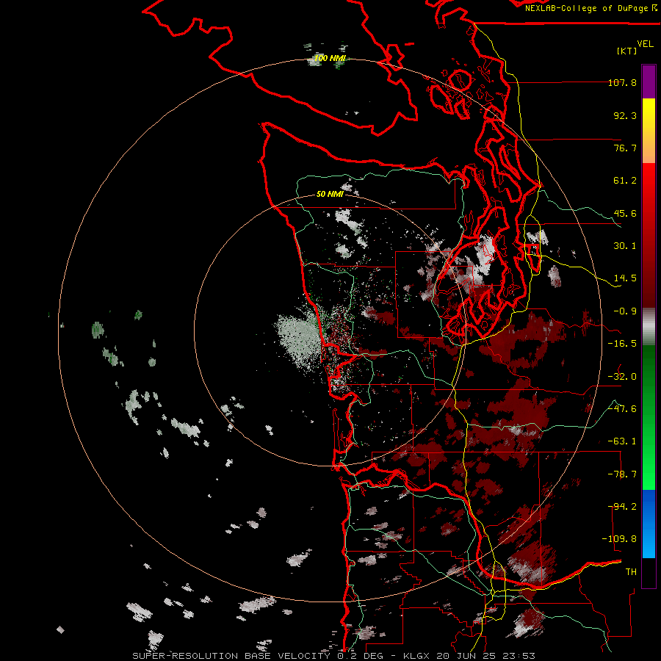The image size is (661, 661).
Task: Click the gray near-zero segment of color bar
Action: click(x=649, y=327)
